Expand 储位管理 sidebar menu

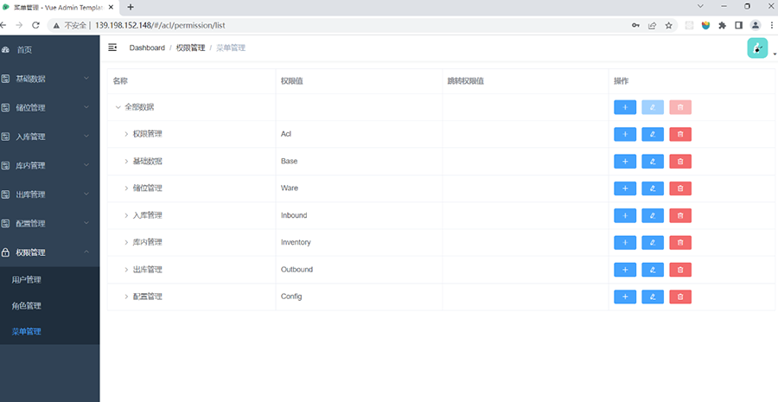coord(49,108)
